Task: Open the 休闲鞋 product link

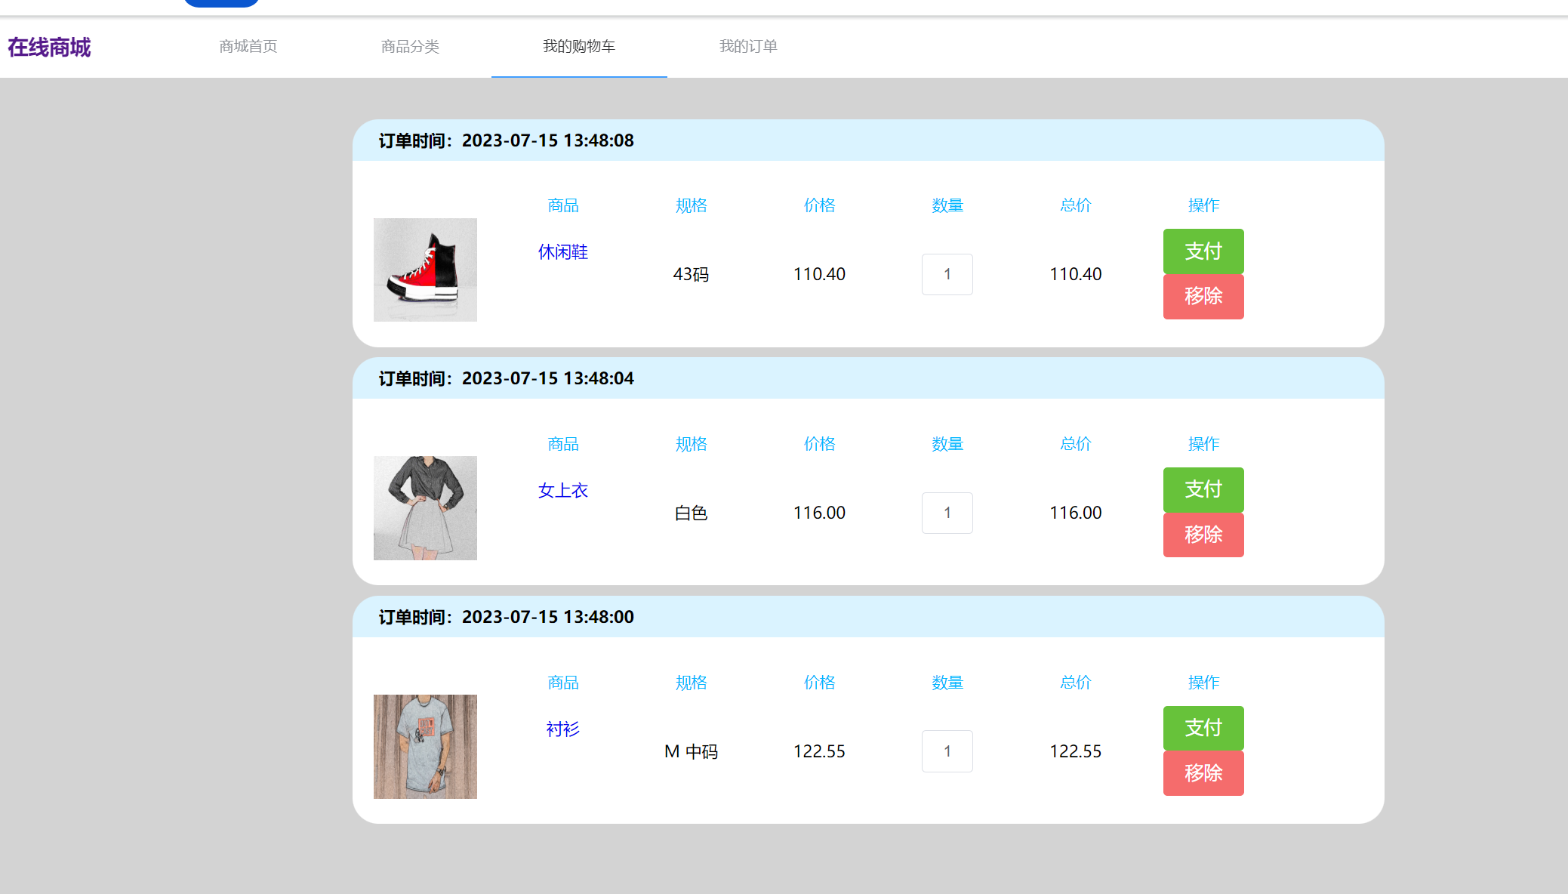Action: (x=562, y=251)
